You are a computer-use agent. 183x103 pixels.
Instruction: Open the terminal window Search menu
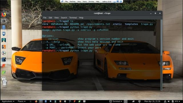click(64, 18)
